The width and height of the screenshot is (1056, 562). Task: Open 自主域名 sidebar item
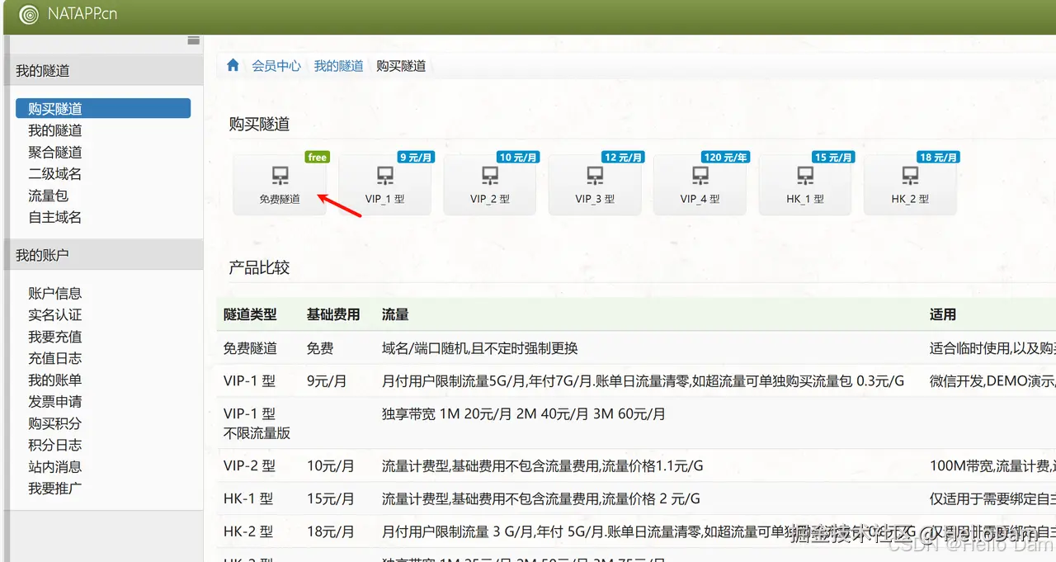click(55, 217)
